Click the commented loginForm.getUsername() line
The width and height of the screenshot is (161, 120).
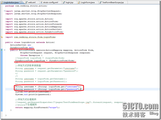click(41, 79)
